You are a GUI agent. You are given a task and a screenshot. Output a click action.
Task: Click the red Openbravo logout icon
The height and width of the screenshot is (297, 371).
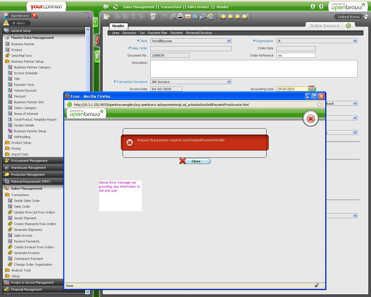[34, 15]
